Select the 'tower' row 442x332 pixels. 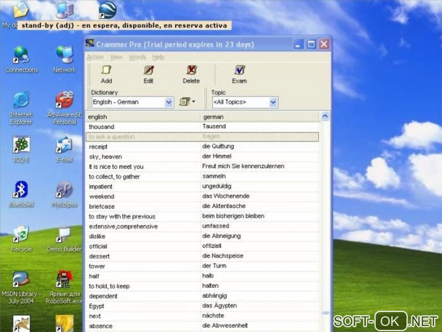(x=202, y=266)
